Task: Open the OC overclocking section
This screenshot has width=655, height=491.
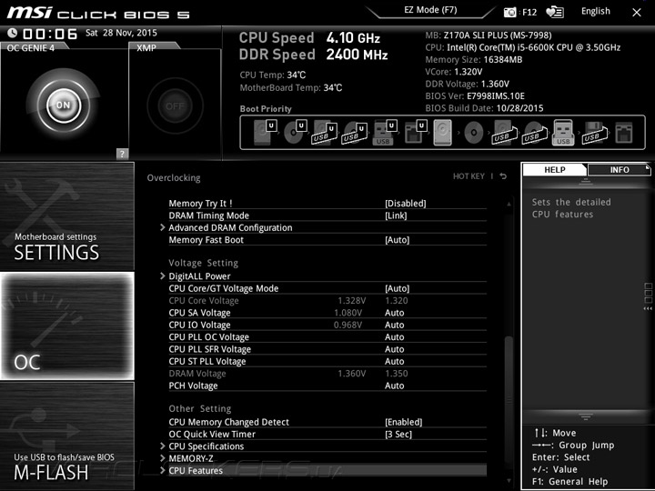Action: coord(67,326)
